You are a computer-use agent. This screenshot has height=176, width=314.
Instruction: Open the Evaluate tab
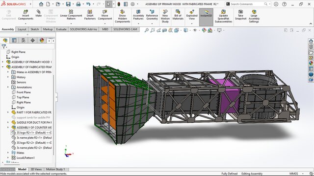(x=61, y=29)
